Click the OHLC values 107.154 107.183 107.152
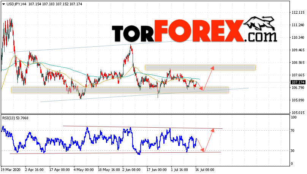Screen dimensions: 307x174 pos(49,4)
